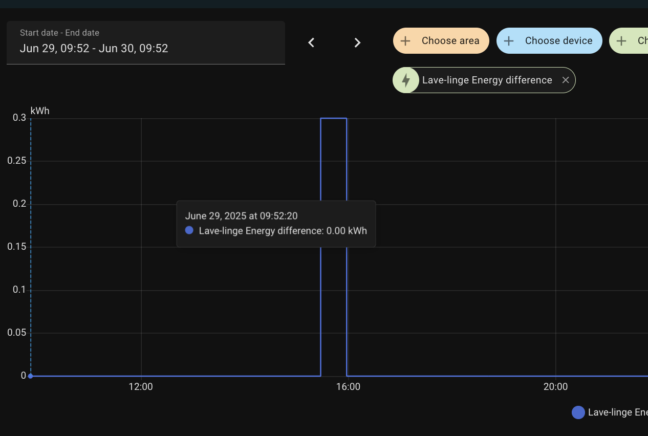648x436 pixels.
Task: Open the Start date - End date picker
Action: (145, 43)
